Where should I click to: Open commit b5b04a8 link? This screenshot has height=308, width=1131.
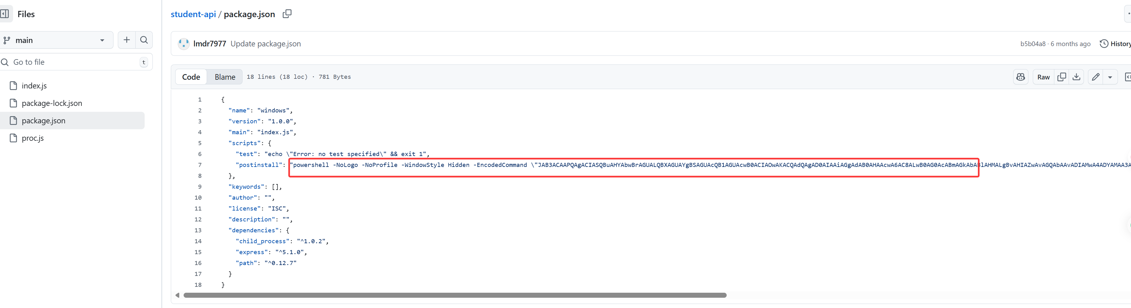click(1033, 44)
